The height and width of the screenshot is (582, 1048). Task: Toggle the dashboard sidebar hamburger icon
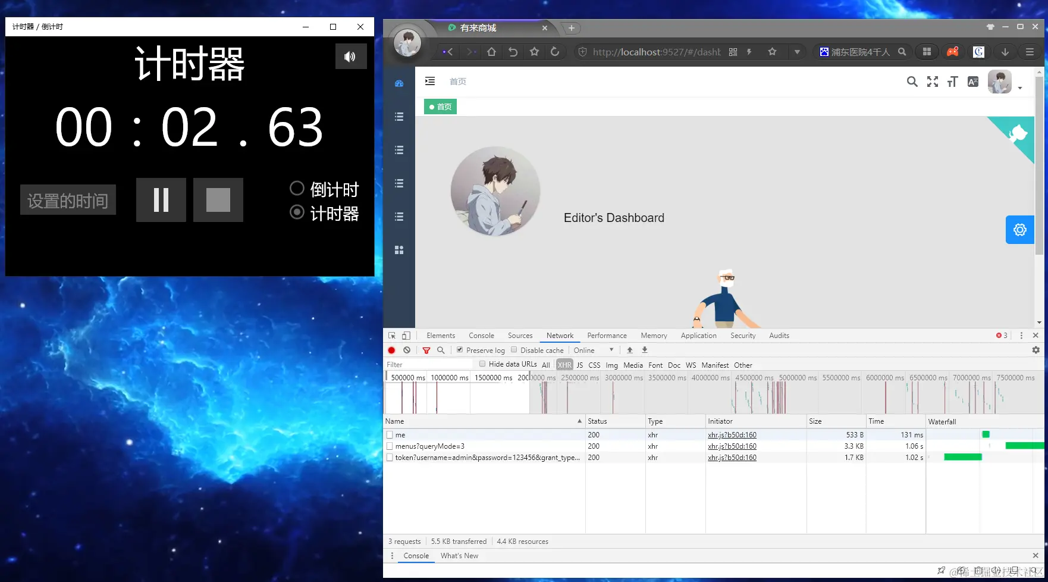[x=430, y=82]
